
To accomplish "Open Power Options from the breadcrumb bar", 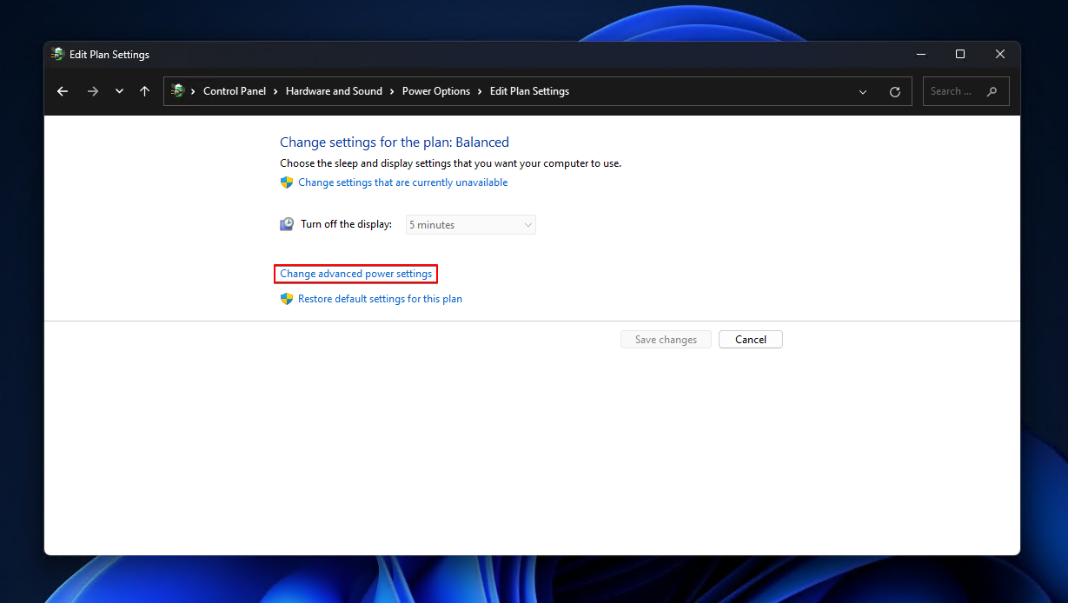I will (436, 90).
